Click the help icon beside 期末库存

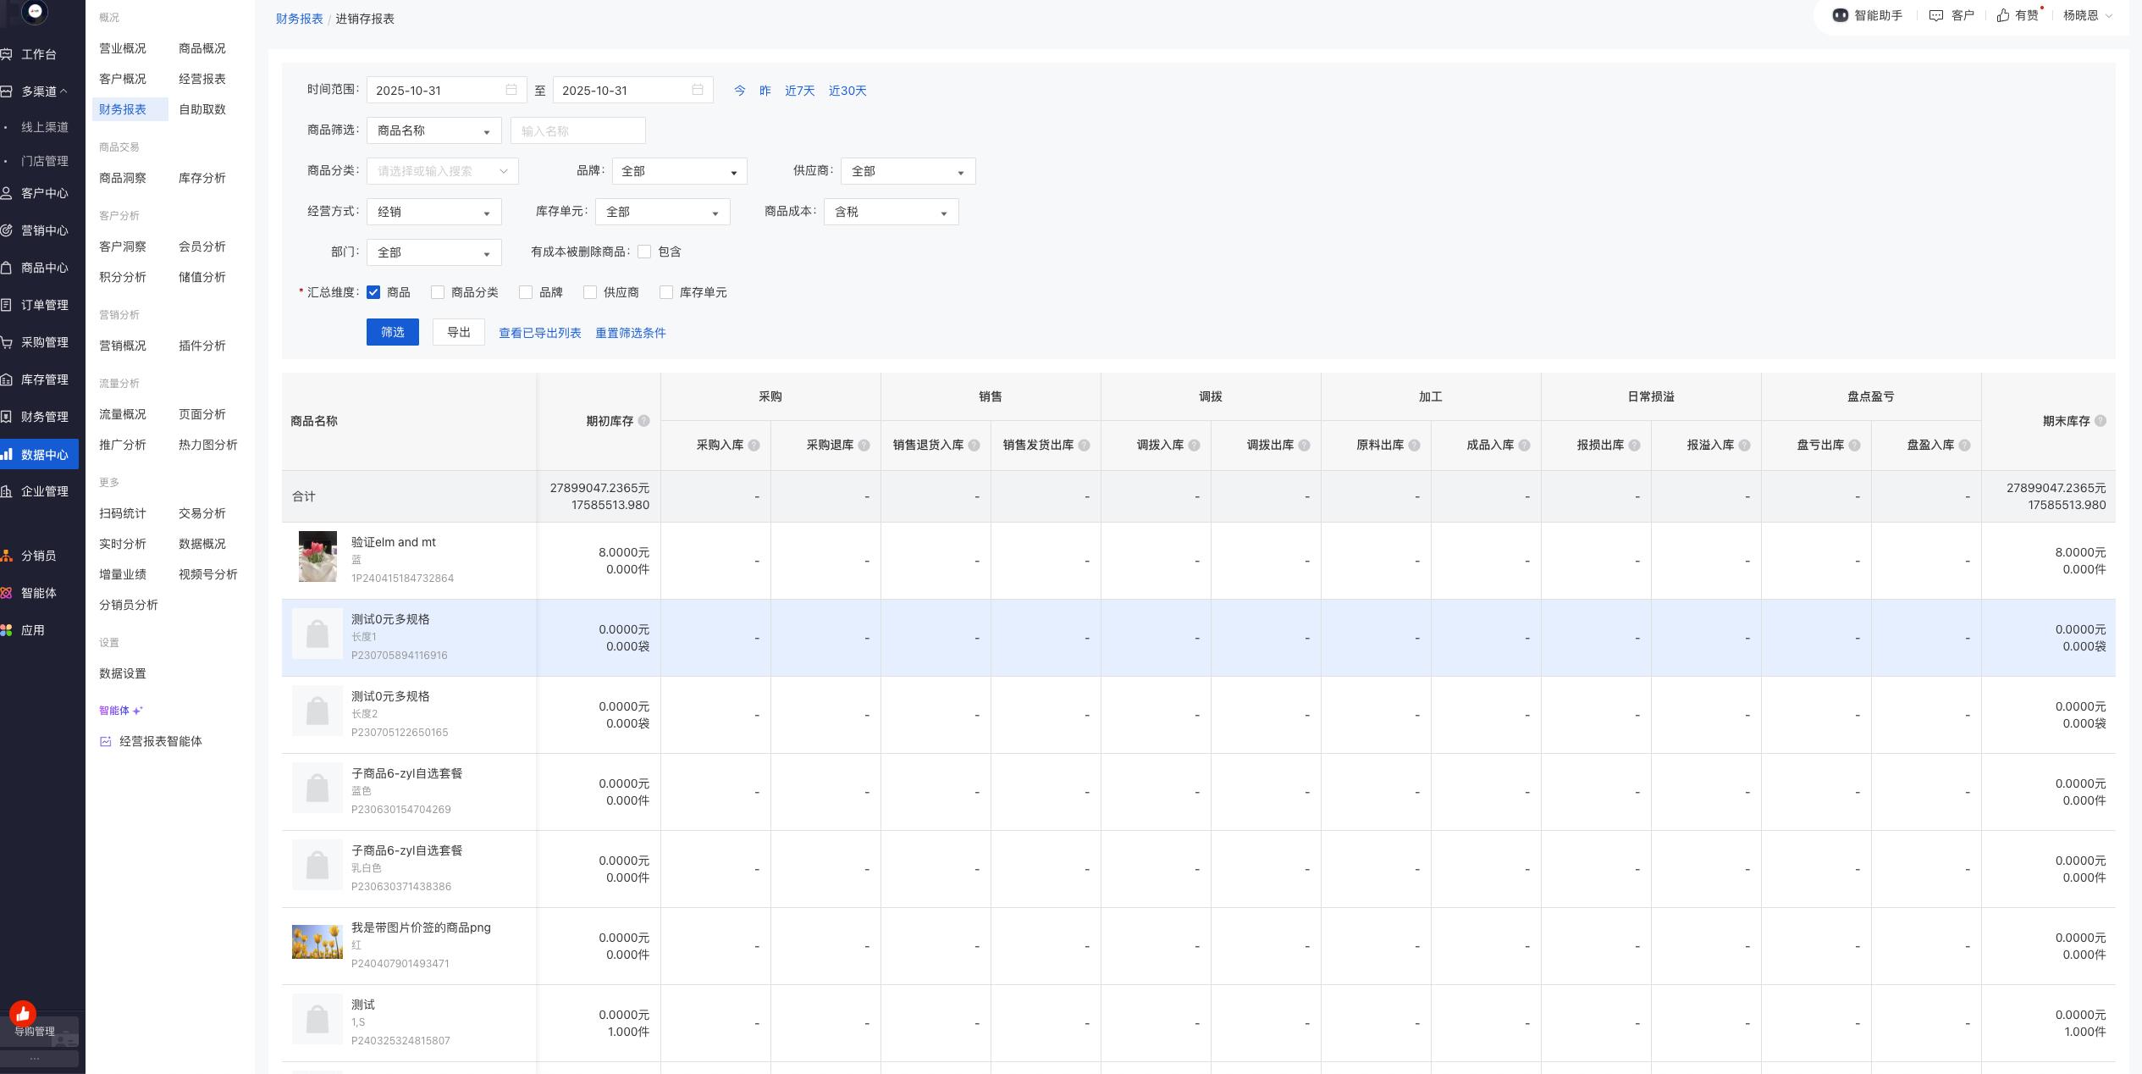(2100, 421)
